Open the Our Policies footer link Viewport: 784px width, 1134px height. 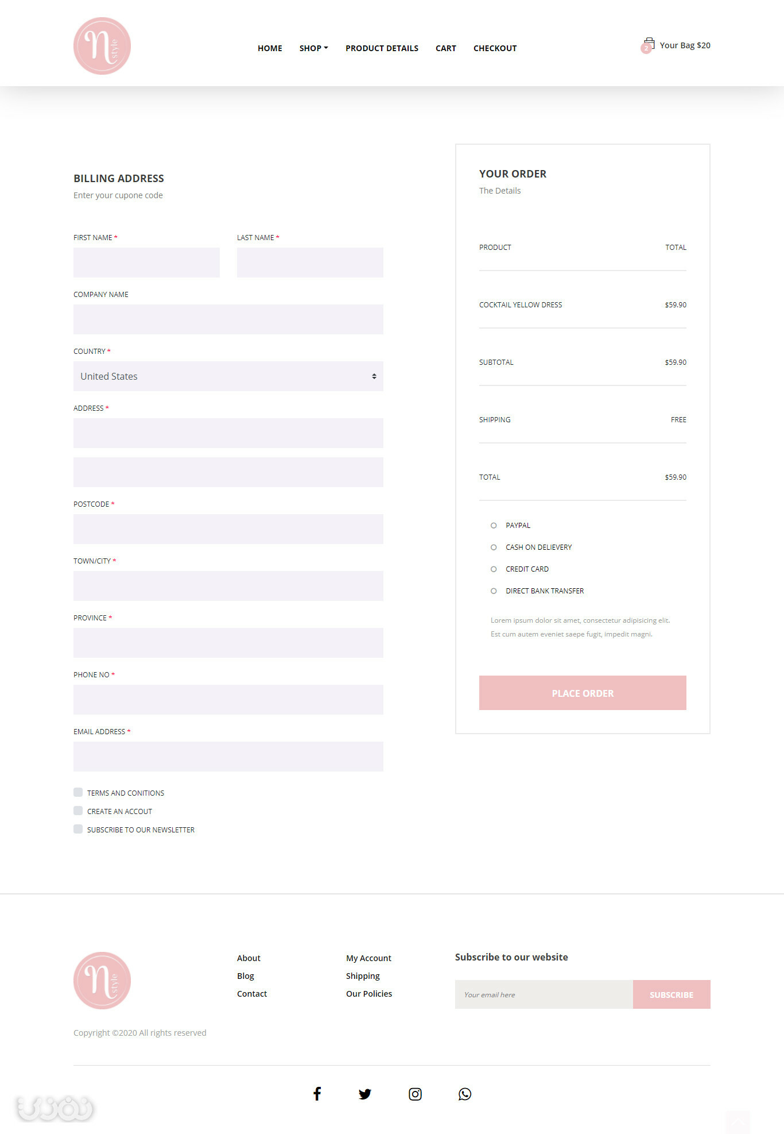(369, 993)
